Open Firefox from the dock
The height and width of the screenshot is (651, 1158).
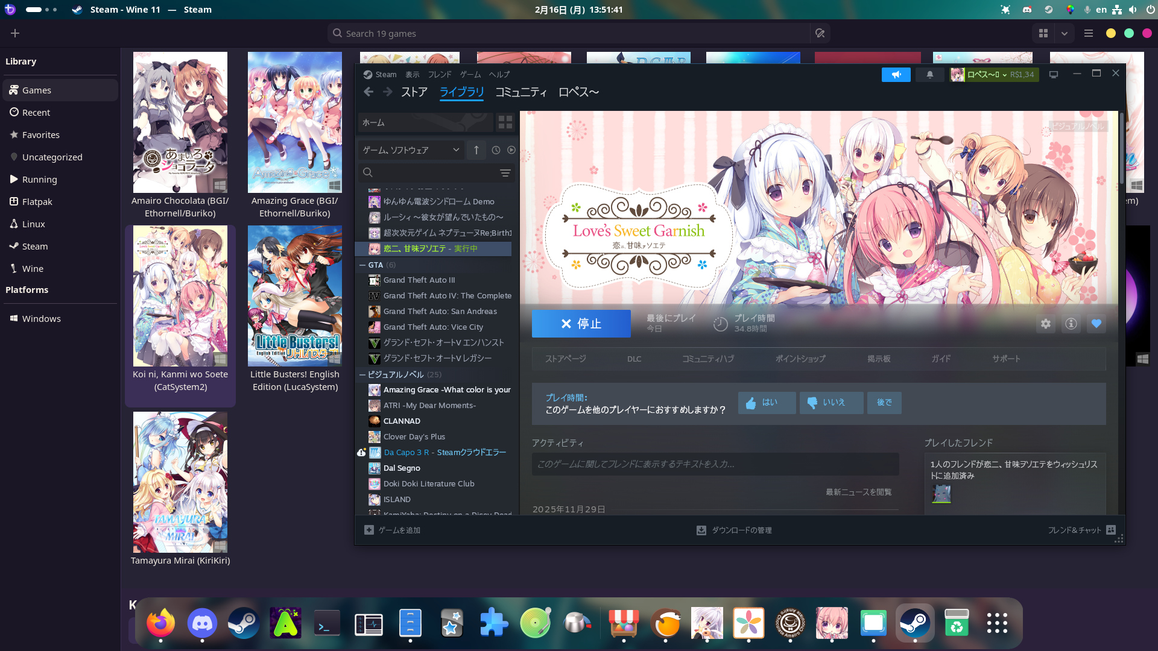tap(160, 623)
